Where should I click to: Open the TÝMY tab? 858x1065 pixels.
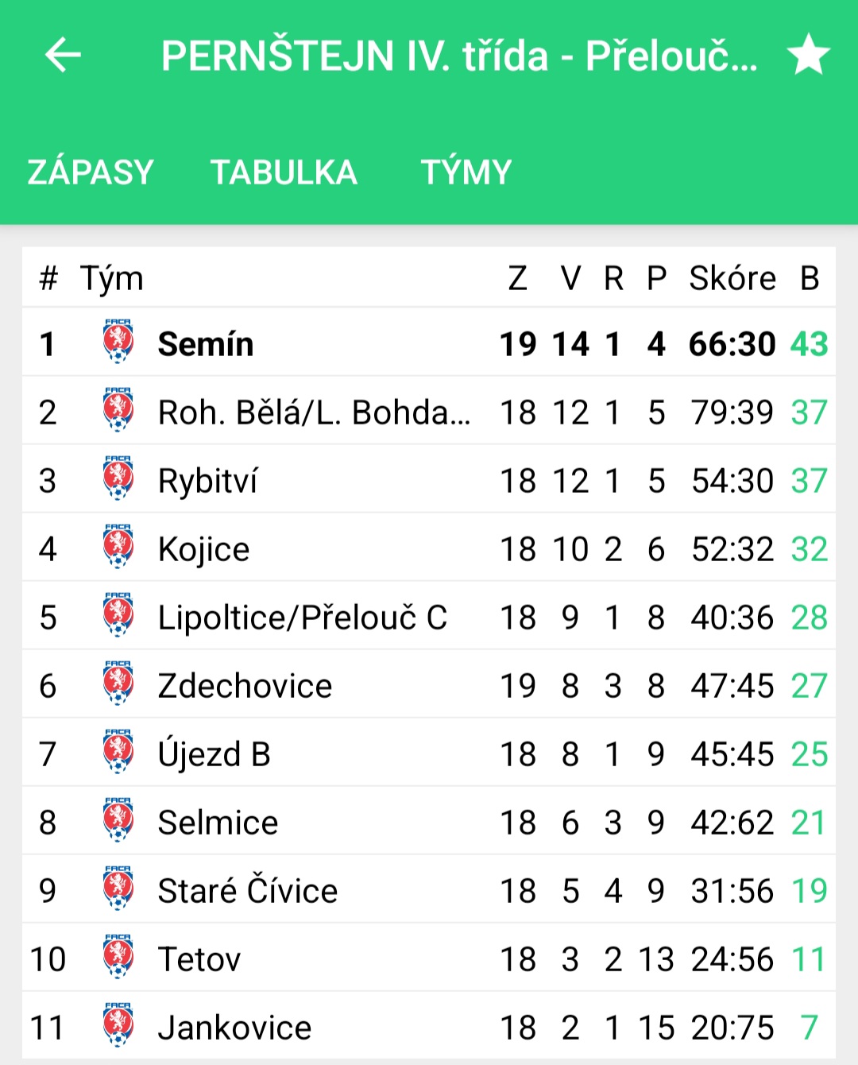(x=466, y=172)
